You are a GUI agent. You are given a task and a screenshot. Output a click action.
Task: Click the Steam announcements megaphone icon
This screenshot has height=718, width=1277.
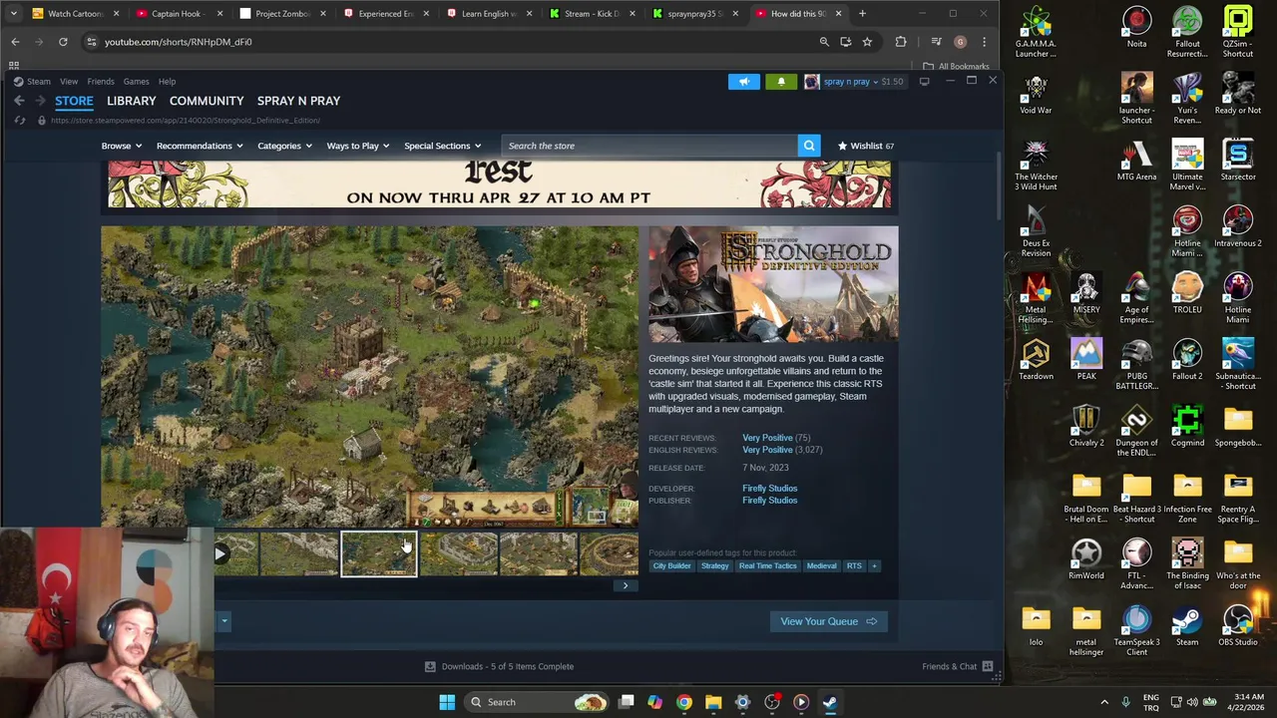744,82
